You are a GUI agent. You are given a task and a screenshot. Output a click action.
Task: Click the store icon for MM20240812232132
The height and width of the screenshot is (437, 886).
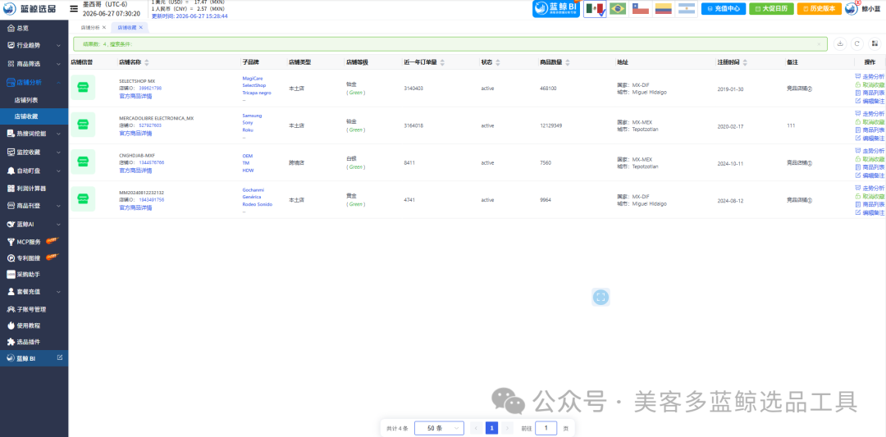pos(83,199)
